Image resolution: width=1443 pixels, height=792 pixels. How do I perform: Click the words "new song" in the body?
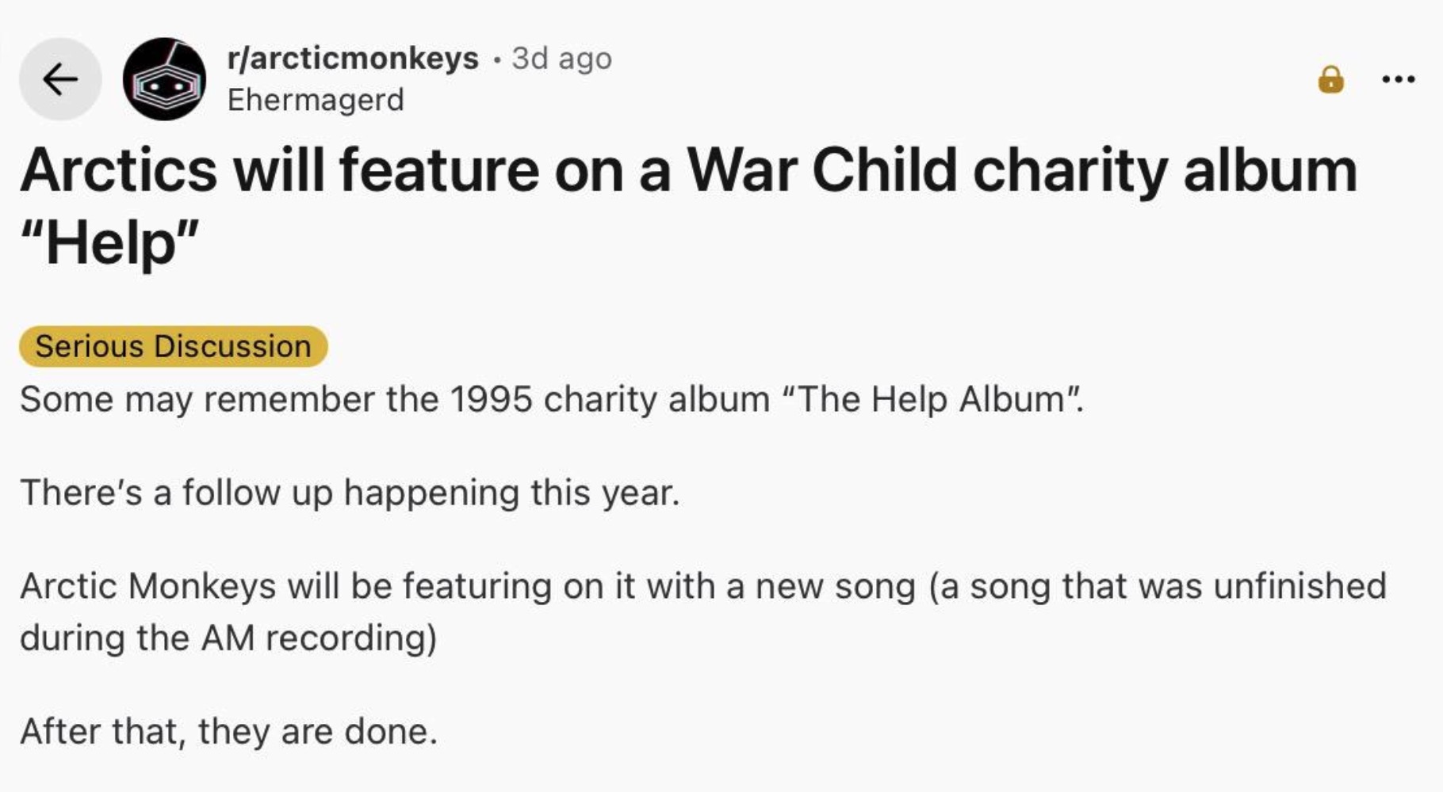pyautogui.click(x=835, y=587)
